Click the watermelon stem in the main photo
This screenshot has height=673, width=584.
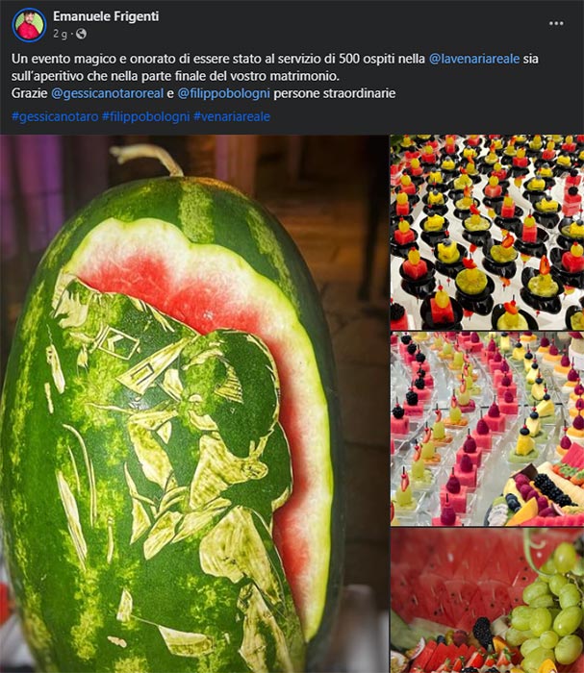click(x=147, y=159)
